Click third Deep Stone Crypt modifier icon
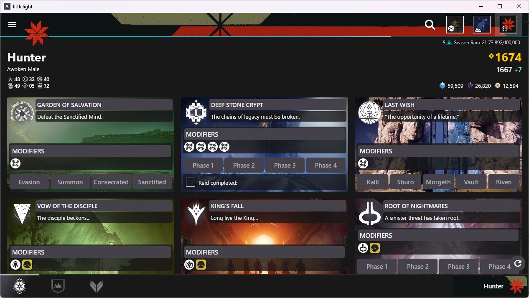Image resolution: width=529 pixels, height=298 pixels. click(x=213, y=147)
